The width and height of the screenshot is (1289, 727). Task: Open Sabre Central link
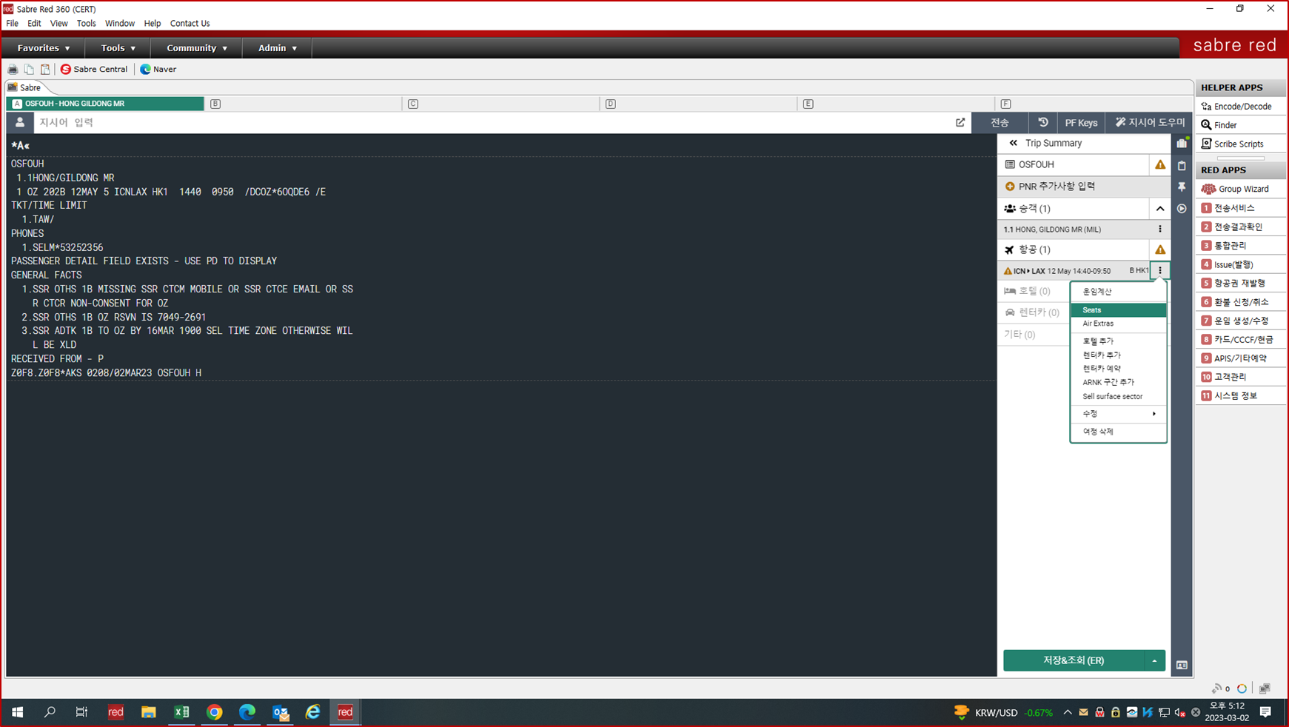[x=94, y=69]
